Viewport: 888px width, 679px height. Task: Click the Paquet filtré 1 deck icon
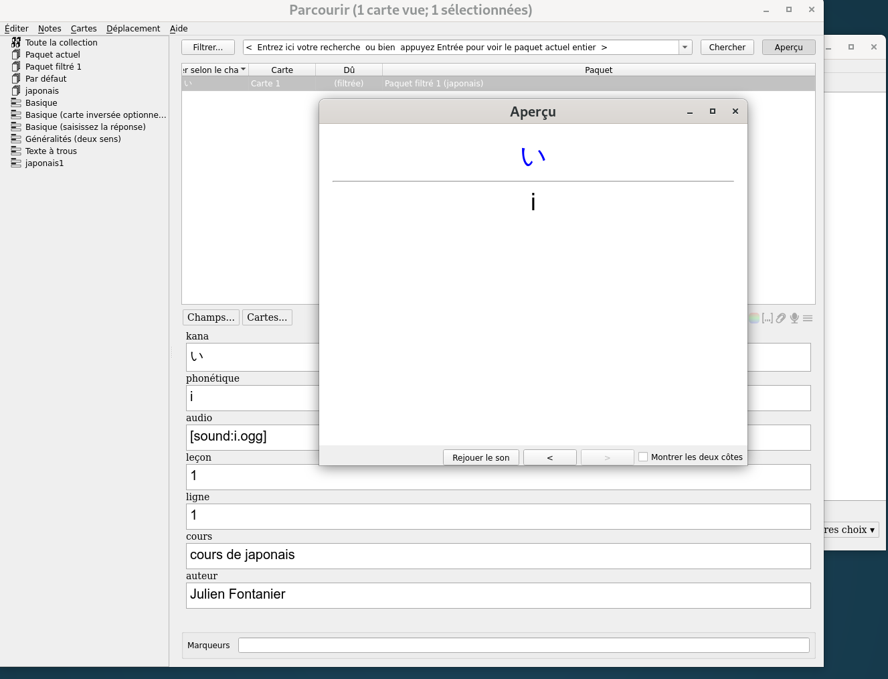(x=16, y=66)
